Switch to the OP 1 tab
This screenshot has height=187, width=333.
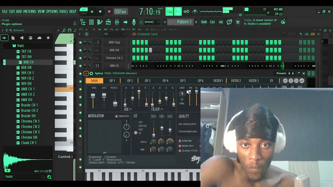112,81
